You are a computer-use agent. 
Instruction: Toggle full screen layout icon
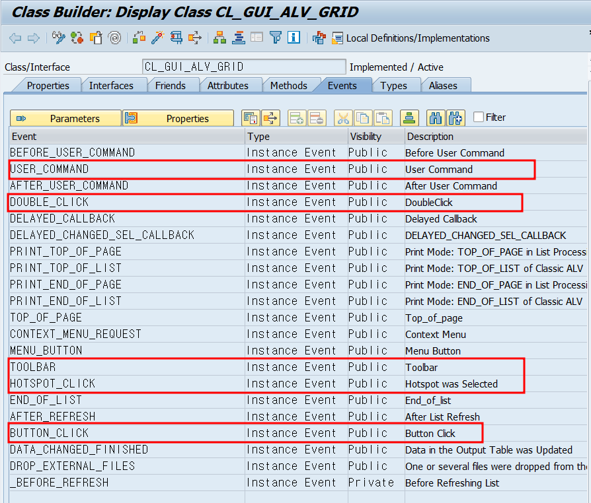256,38
